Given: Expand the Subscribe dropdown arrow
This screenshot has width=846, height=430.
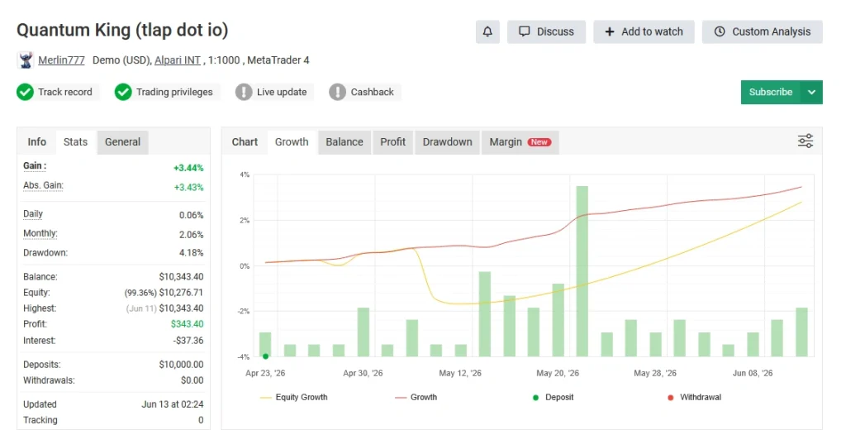Looking at the screenshot, I should (x=811, y=93).
